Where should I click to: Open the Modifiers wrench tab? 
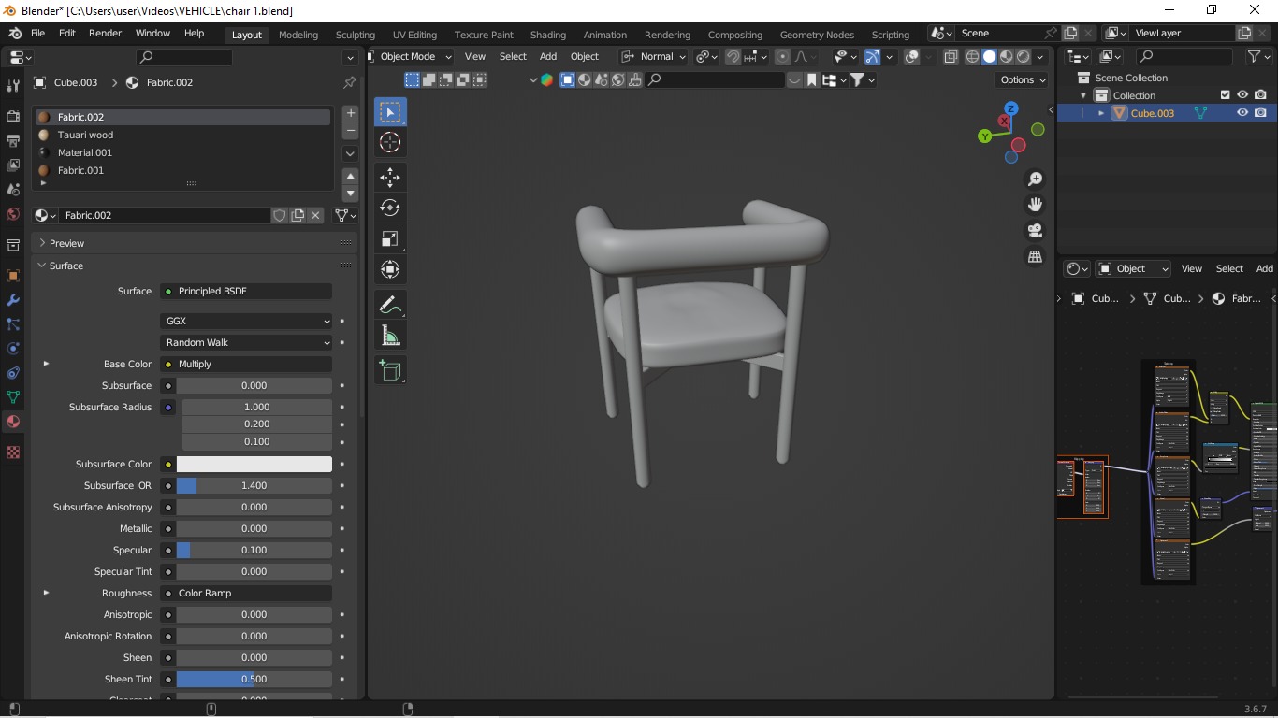(13, 300)
